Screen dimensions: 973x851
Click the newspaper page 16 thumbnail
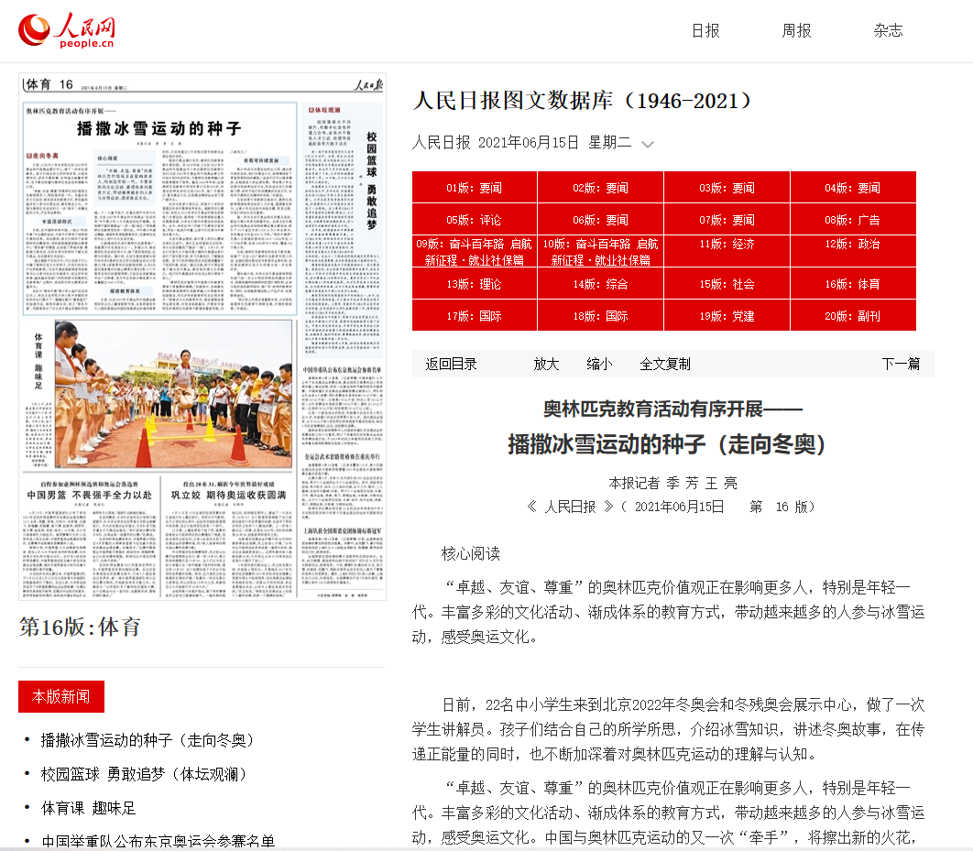(x=202, y=336)
